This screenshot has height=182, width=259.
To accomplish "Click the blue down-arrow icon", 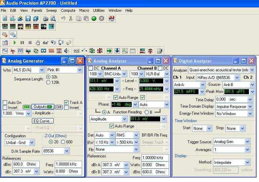I will 117,51.
